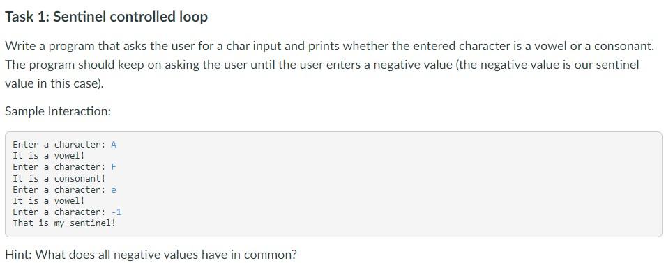666x263 pixels.
Task: Click the blue 'A' input in the sample
Action: click(114, 145)
